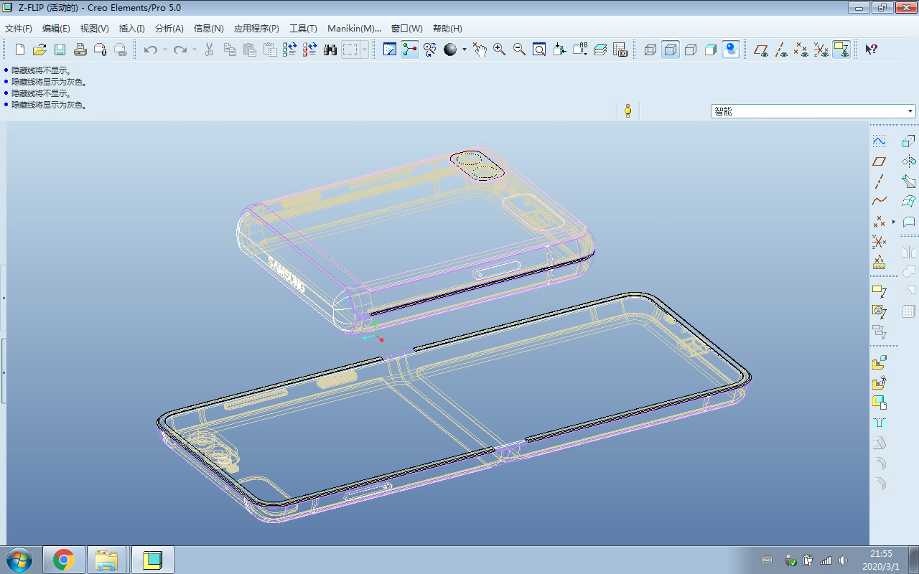
Task: Open the 编辑(E) menu
Action: point(56,29)
